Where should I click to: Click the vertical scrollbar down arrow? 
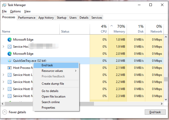pos(166,100)
